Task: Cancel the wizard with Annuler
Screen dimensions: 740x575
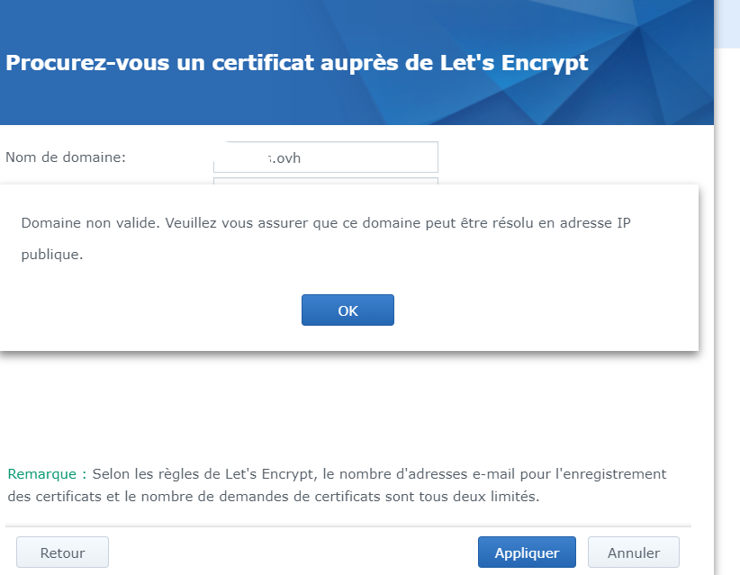Action: click(633, 553)
